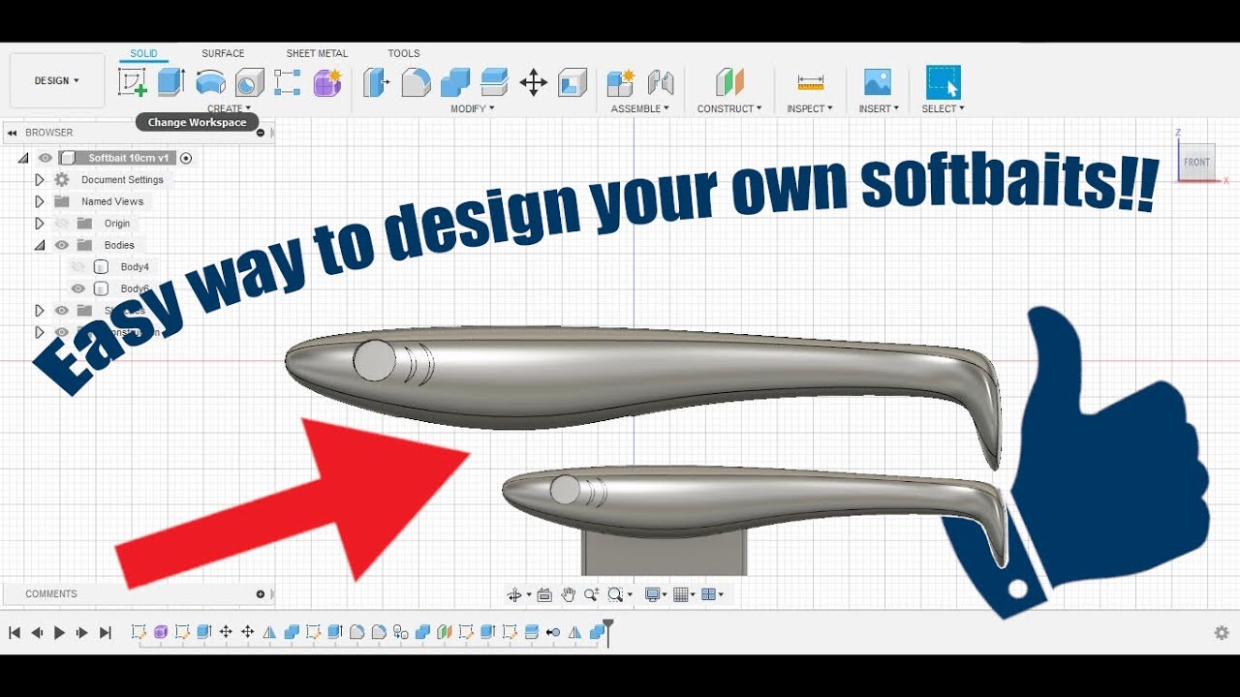Toggle visibility of the Sketches folder
1240x697 pixels.
pos(62,311)
